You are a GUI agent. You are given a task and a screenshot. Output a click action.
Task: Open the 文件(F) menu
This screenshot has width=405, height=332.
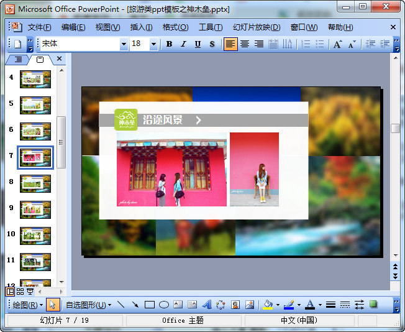(39, 27)
